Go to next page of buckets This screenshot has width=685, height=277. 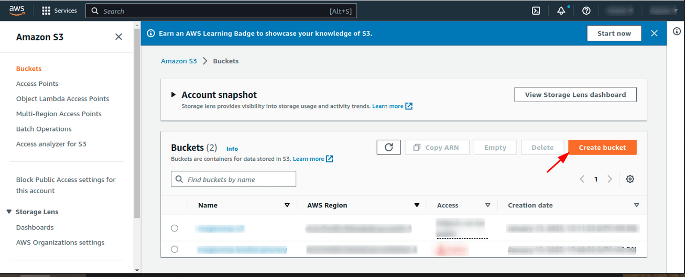pyautogui.click(x=610, y=179)
